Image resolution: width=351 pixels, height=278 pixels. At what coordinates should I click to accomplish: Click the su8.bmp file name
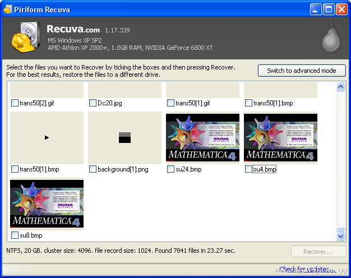(x=31, y=235)
